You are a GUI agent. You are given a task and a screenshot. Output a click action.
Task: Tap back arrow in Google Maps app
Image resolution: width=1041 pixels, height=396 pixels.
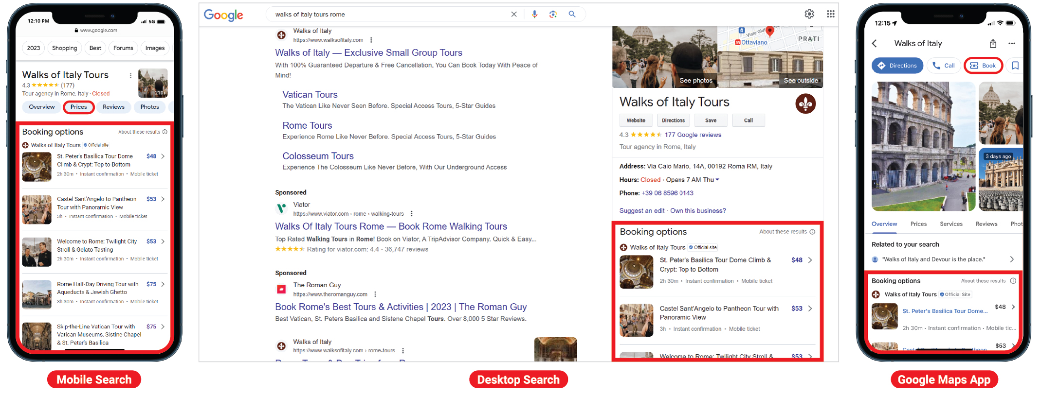[x=875, y=44]
